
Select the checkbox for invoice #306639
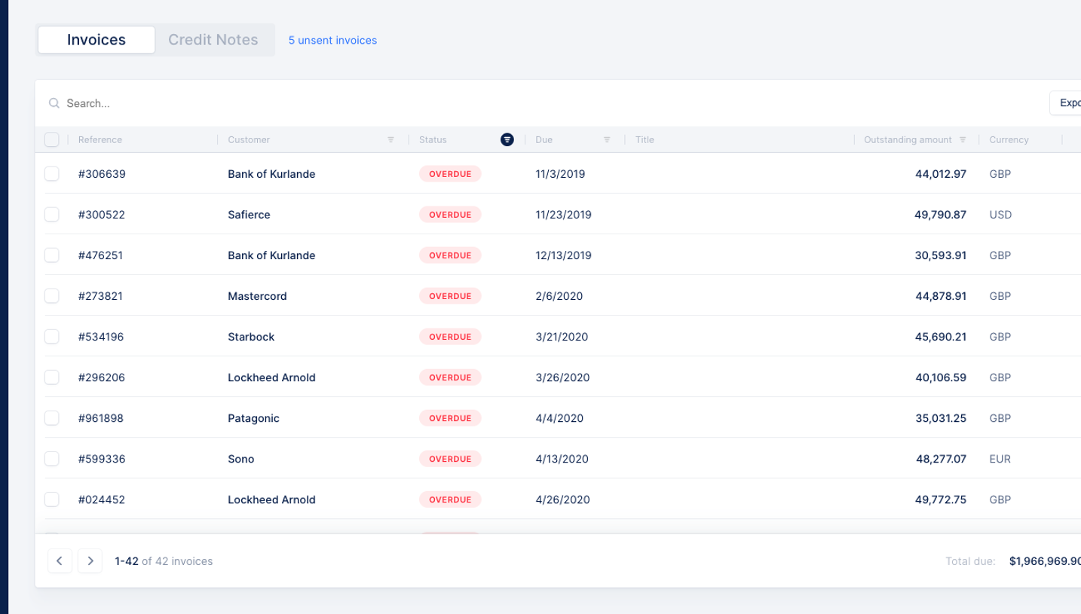pos(51,174)
